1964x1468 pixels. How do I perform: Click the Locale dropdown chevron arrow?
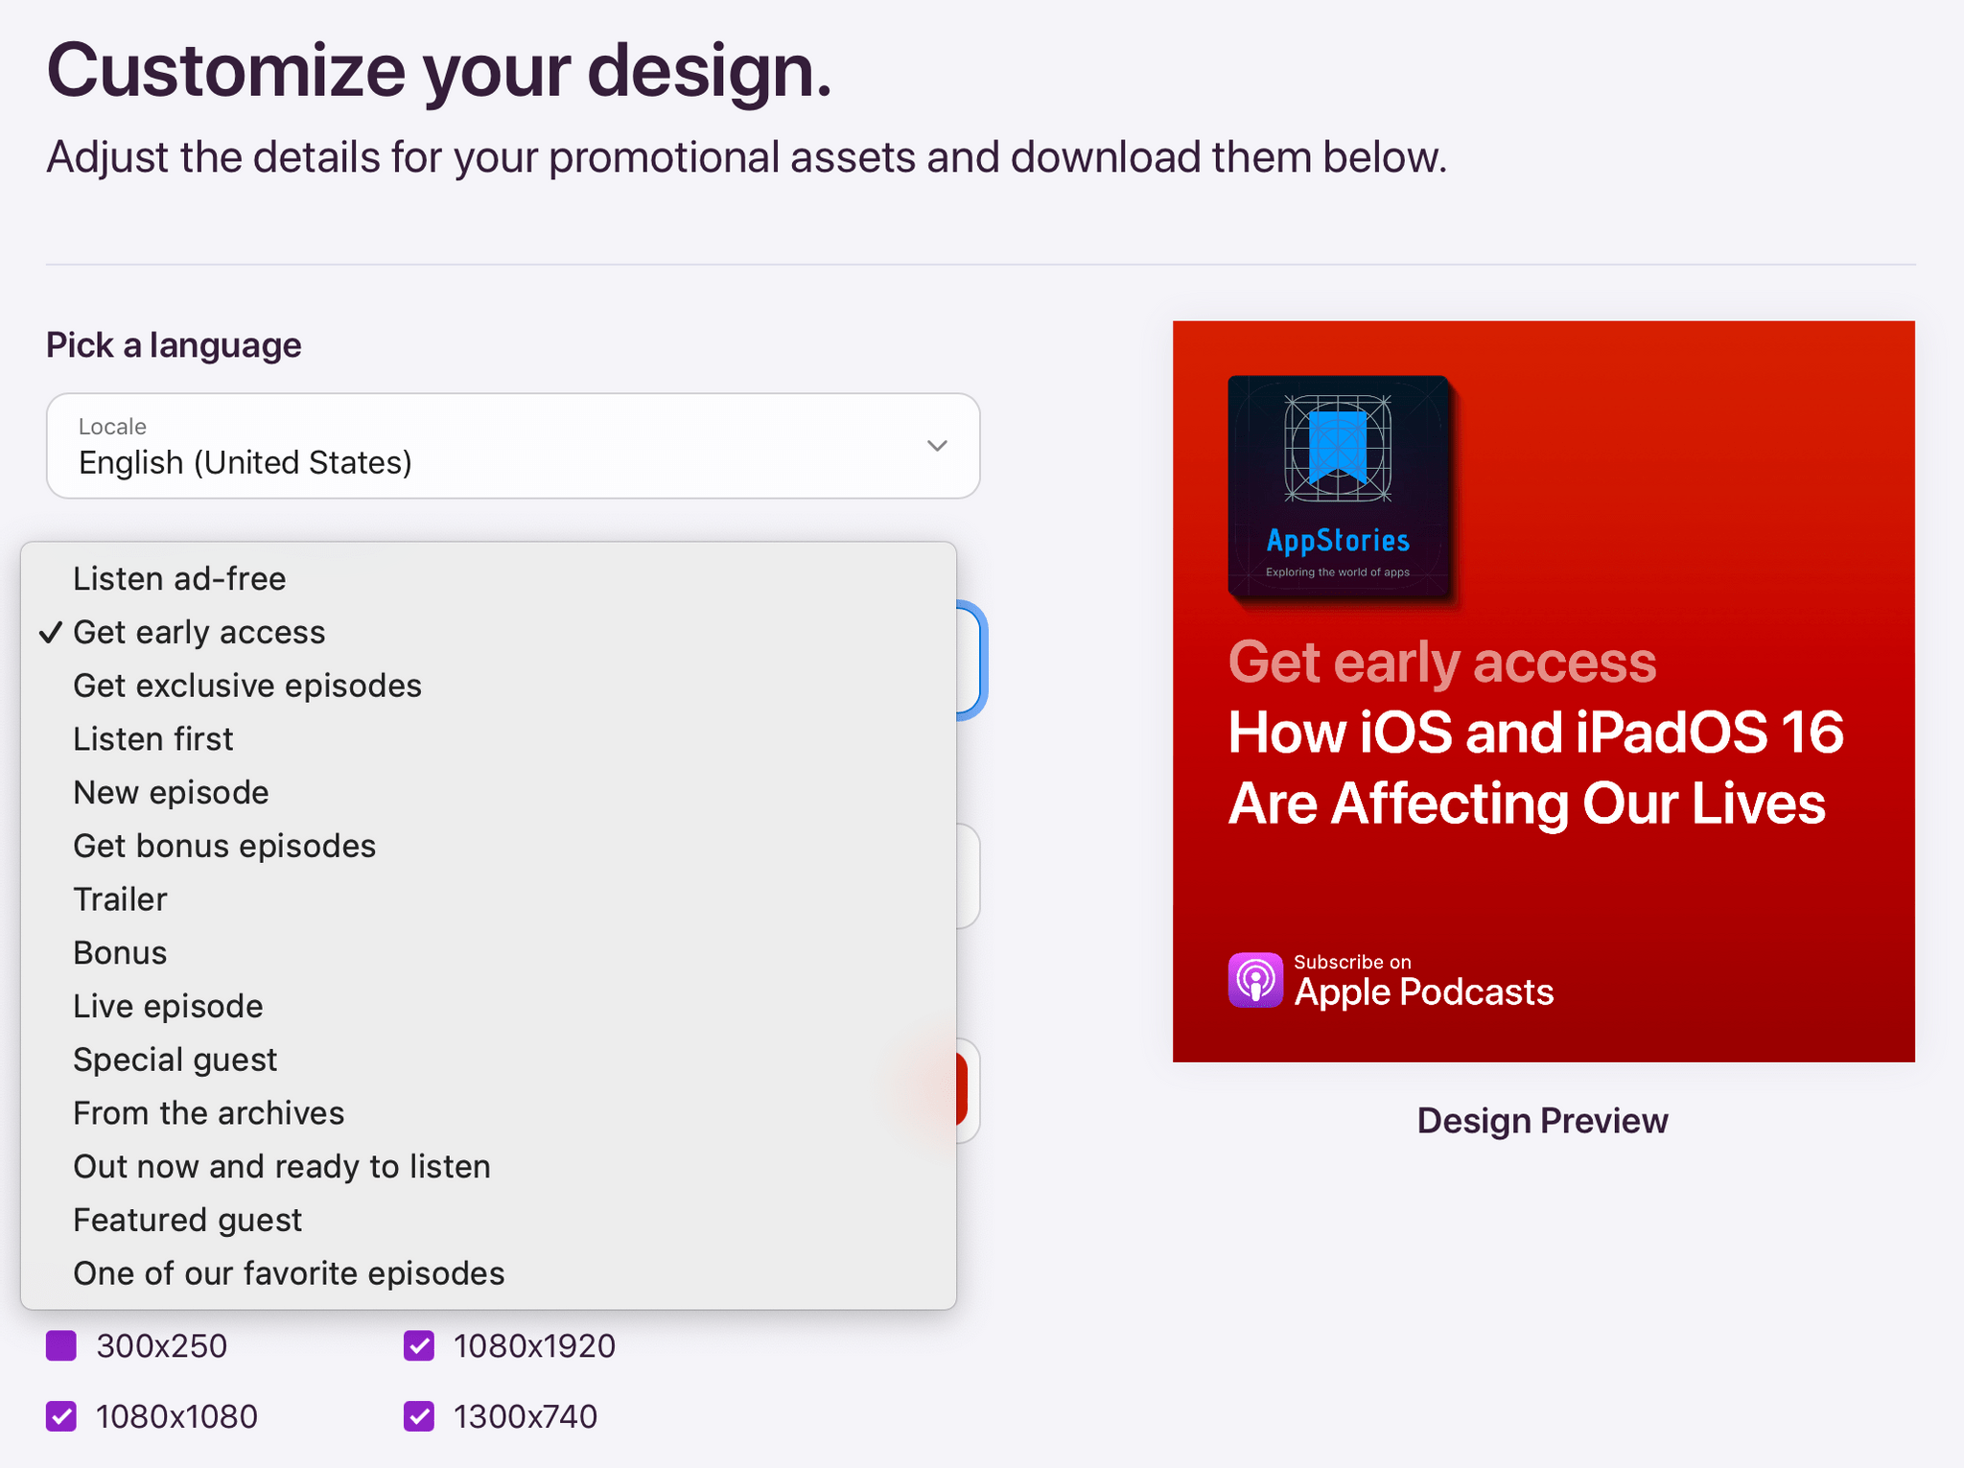click(937, 446)
